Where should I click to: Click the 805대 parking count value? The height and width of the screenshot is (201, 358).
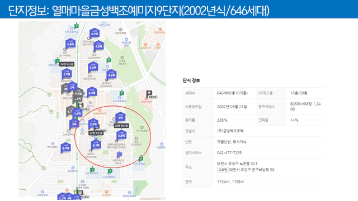[305, 107]
